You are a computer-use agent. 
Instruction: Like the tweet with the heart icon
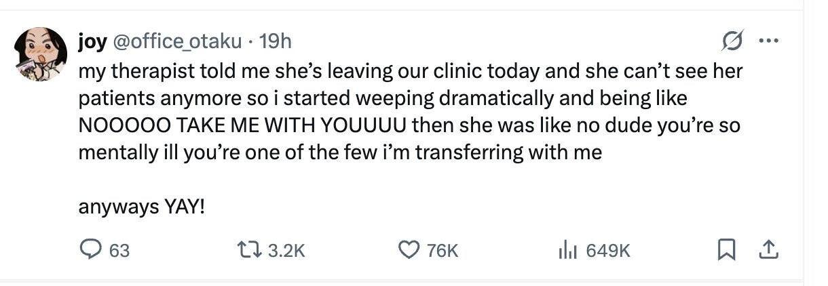408,250
